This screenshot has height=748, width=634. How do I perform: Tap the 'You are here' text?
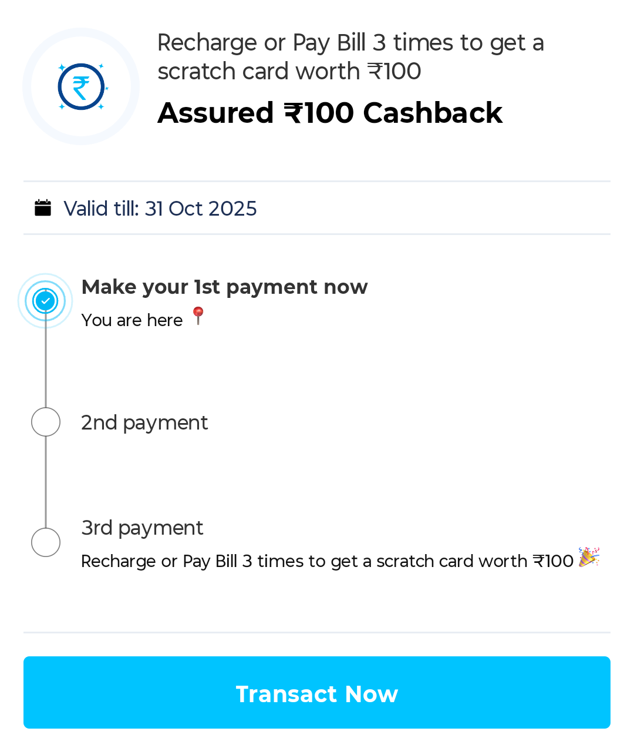(x=132, y=320)
